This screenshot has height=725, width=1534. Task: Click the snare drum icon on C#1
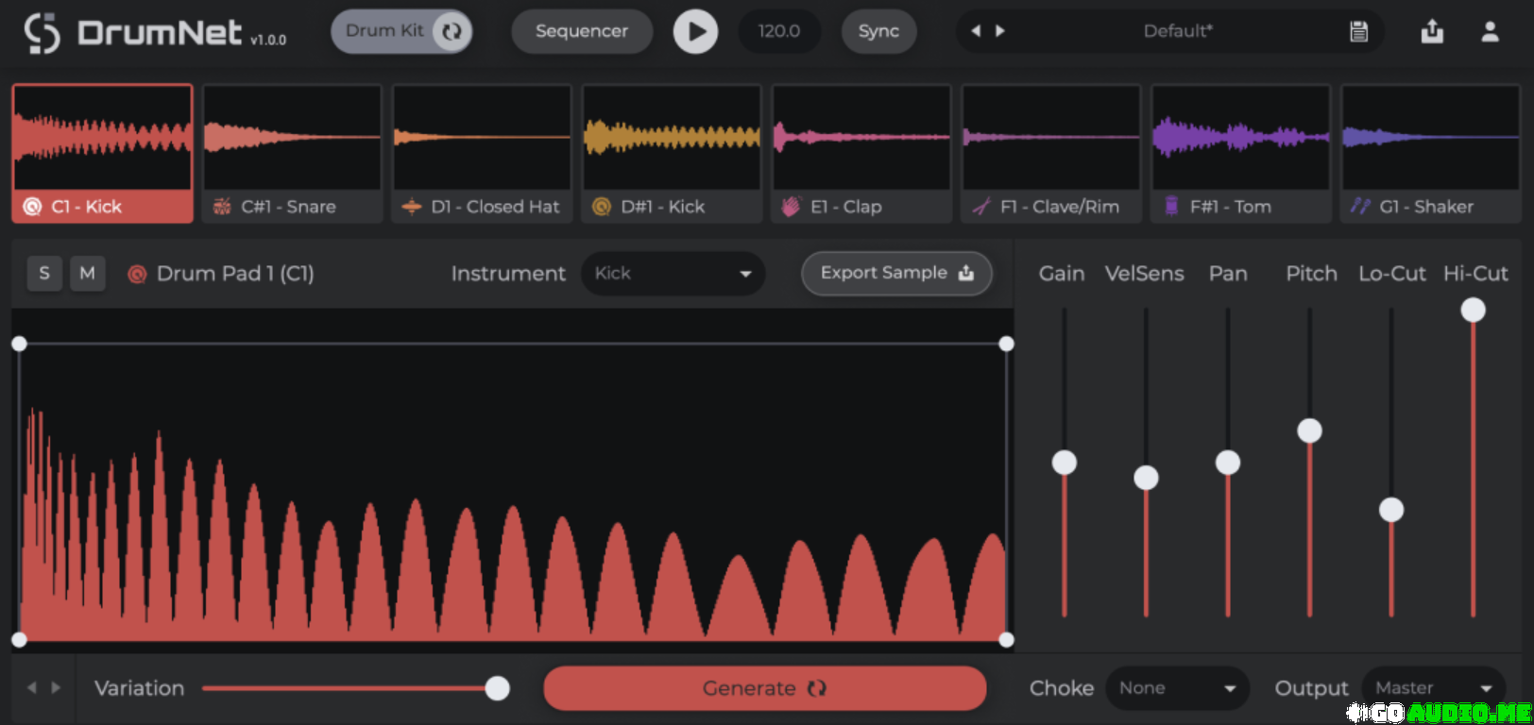tap(222, 207)
